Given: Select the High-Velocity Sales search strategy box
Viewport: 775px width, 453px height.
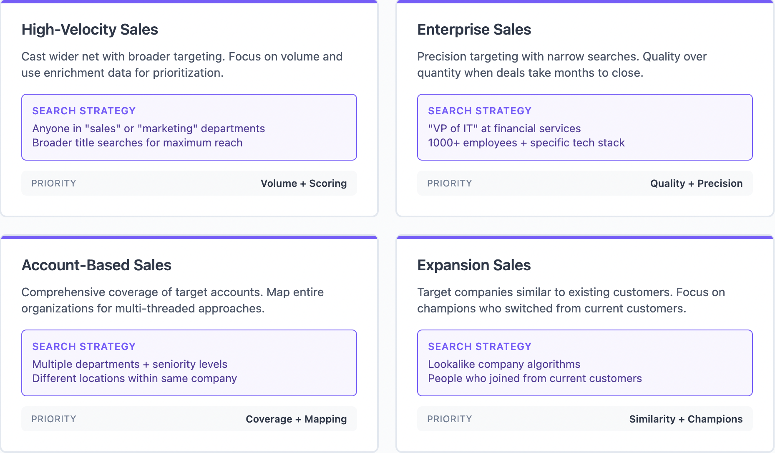Looking at the screenshot, I should (189, 127).
